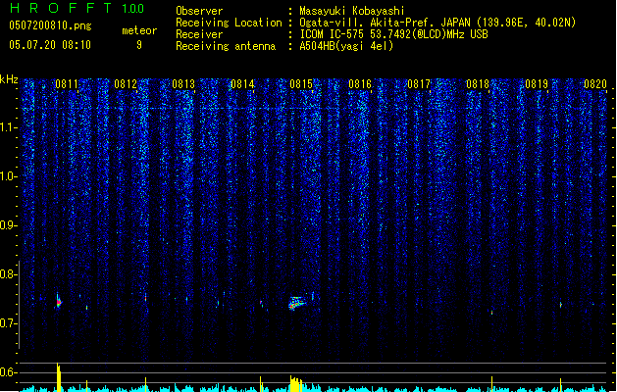Click the 0819 time marker

(x=537, y=84)
